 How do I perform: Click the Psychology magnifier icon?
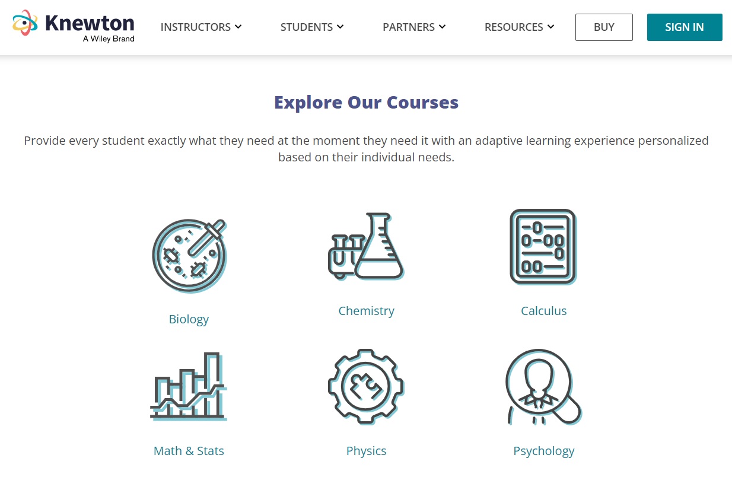(x=543, y=387)
